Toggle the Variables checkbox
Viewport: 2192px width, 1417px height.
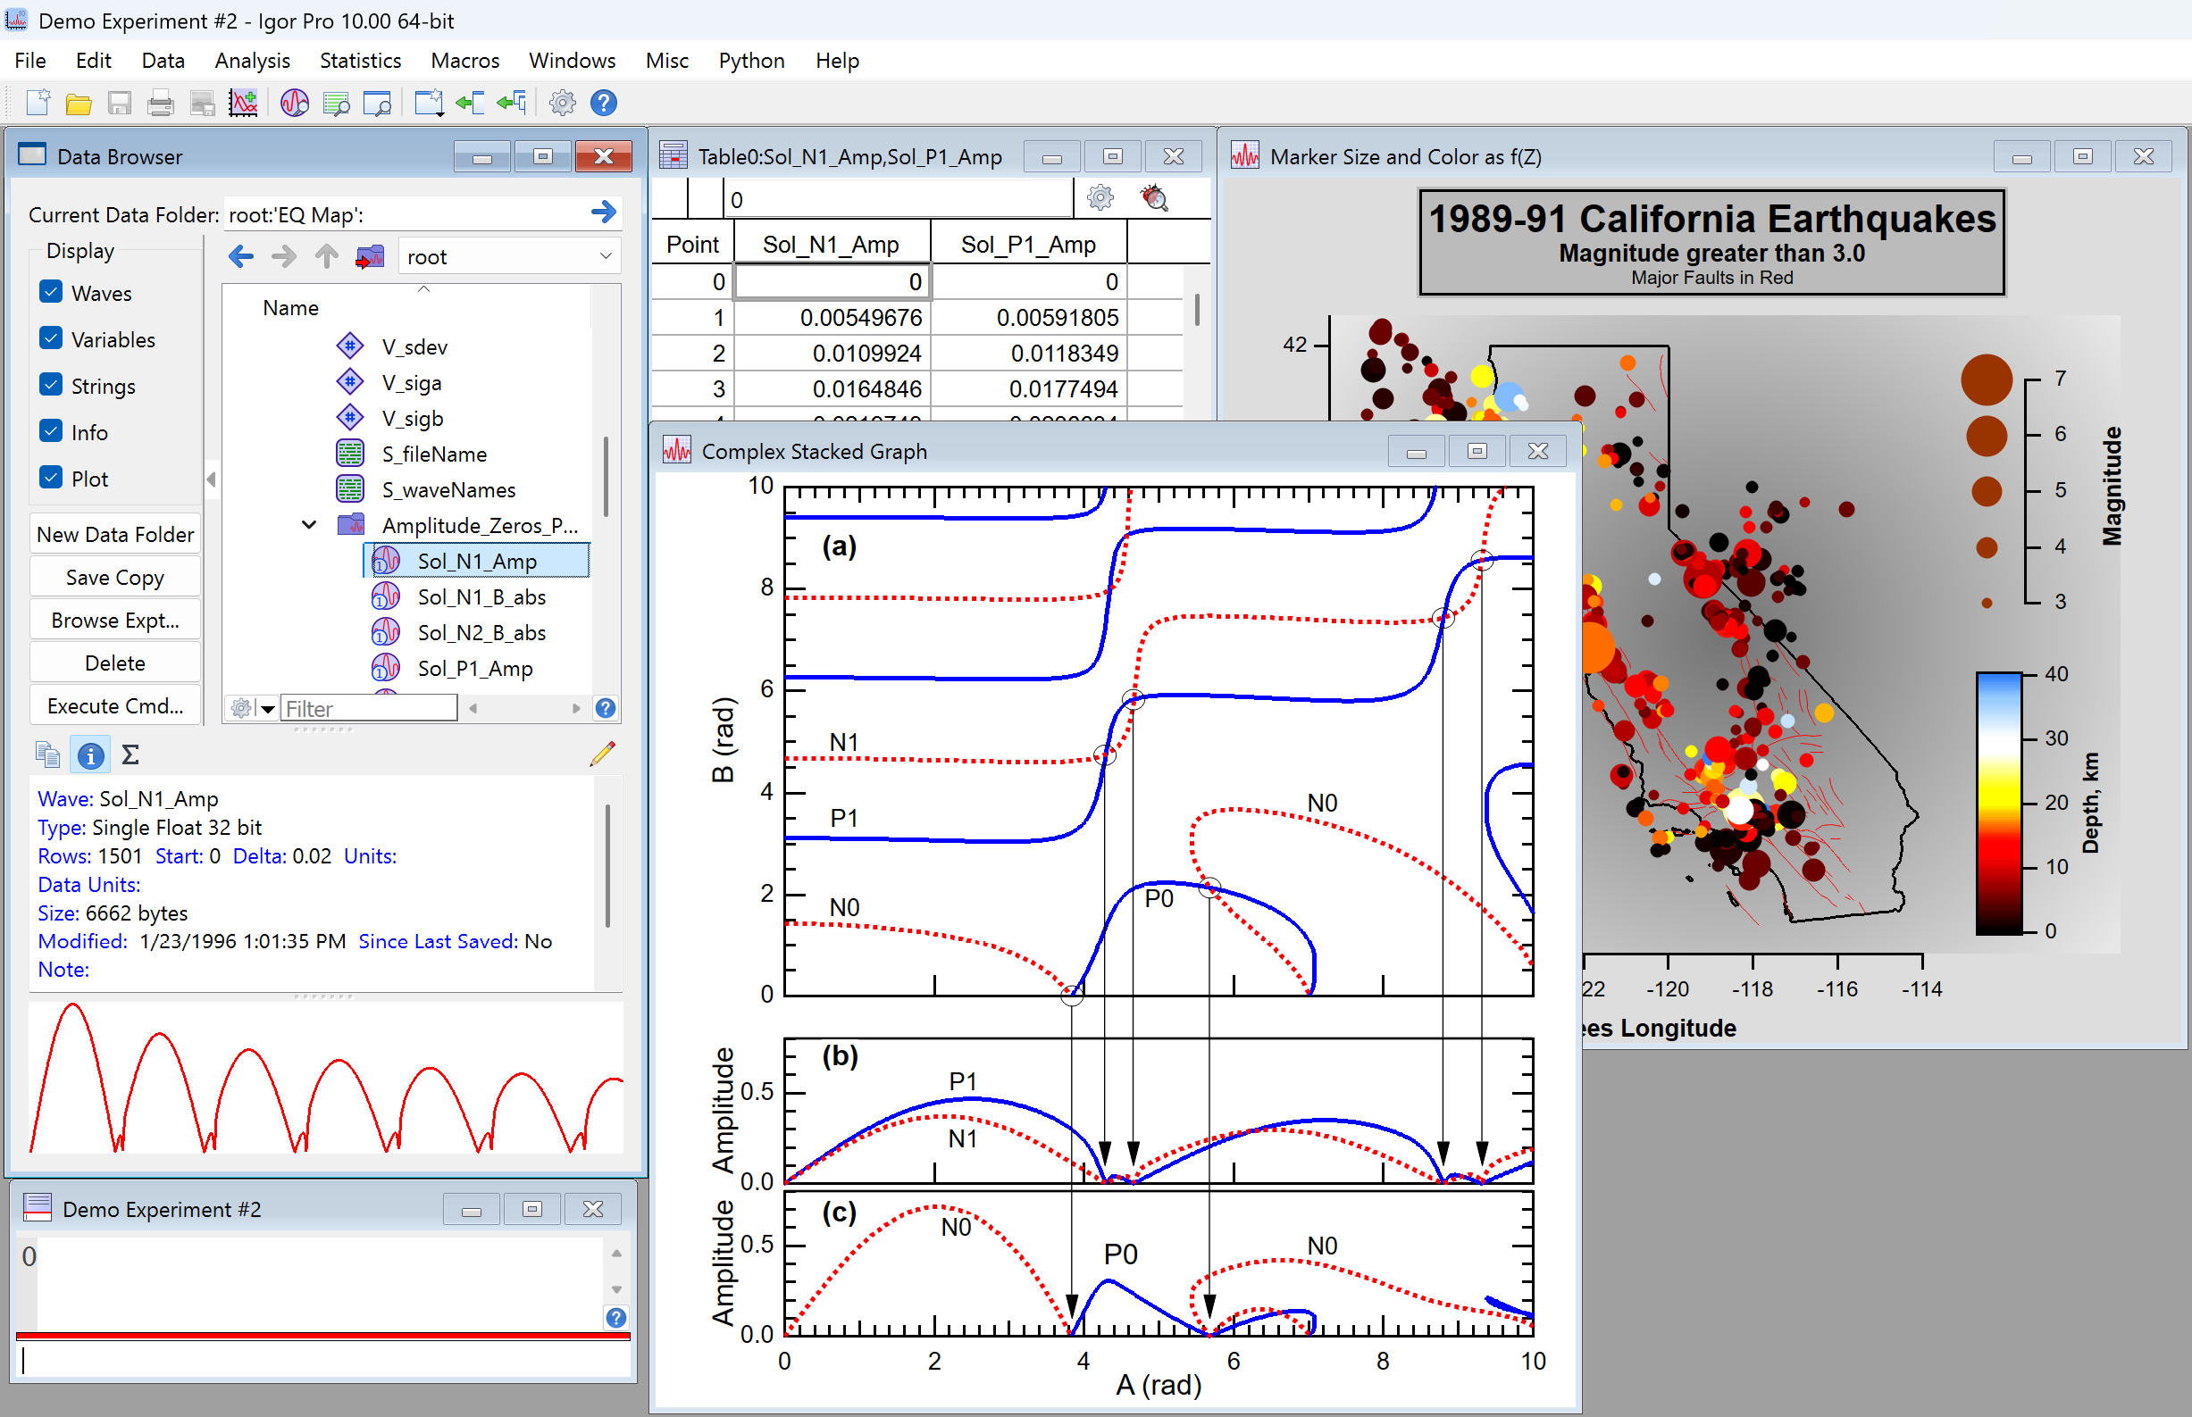click(52, 338)
